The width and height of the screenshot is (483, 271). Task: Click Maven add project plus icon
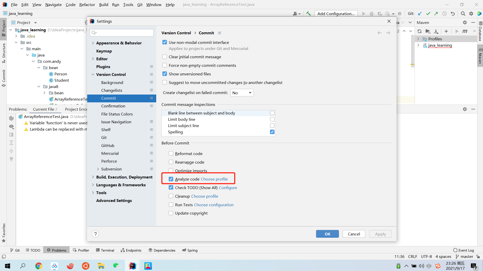click(446, 31)
